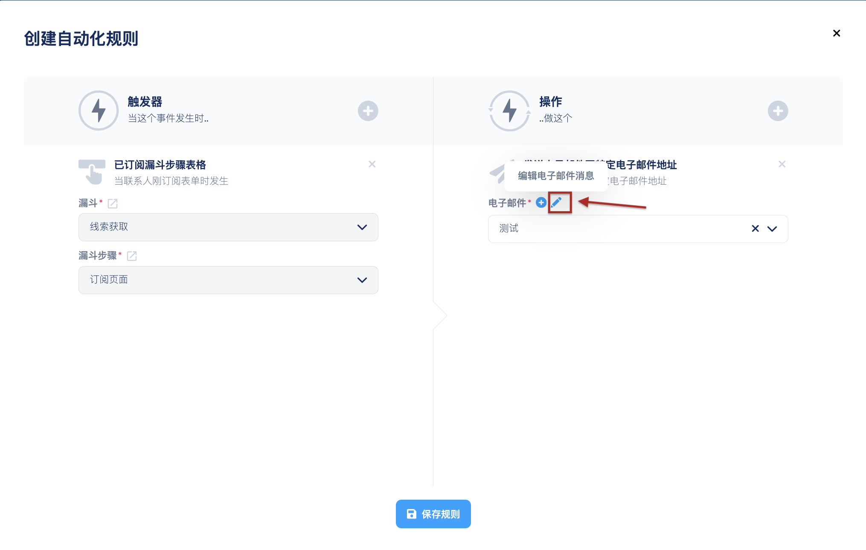Click the 编辑电子邮件消息 tooltip
The image size is (866, 550).
(555, 176)
